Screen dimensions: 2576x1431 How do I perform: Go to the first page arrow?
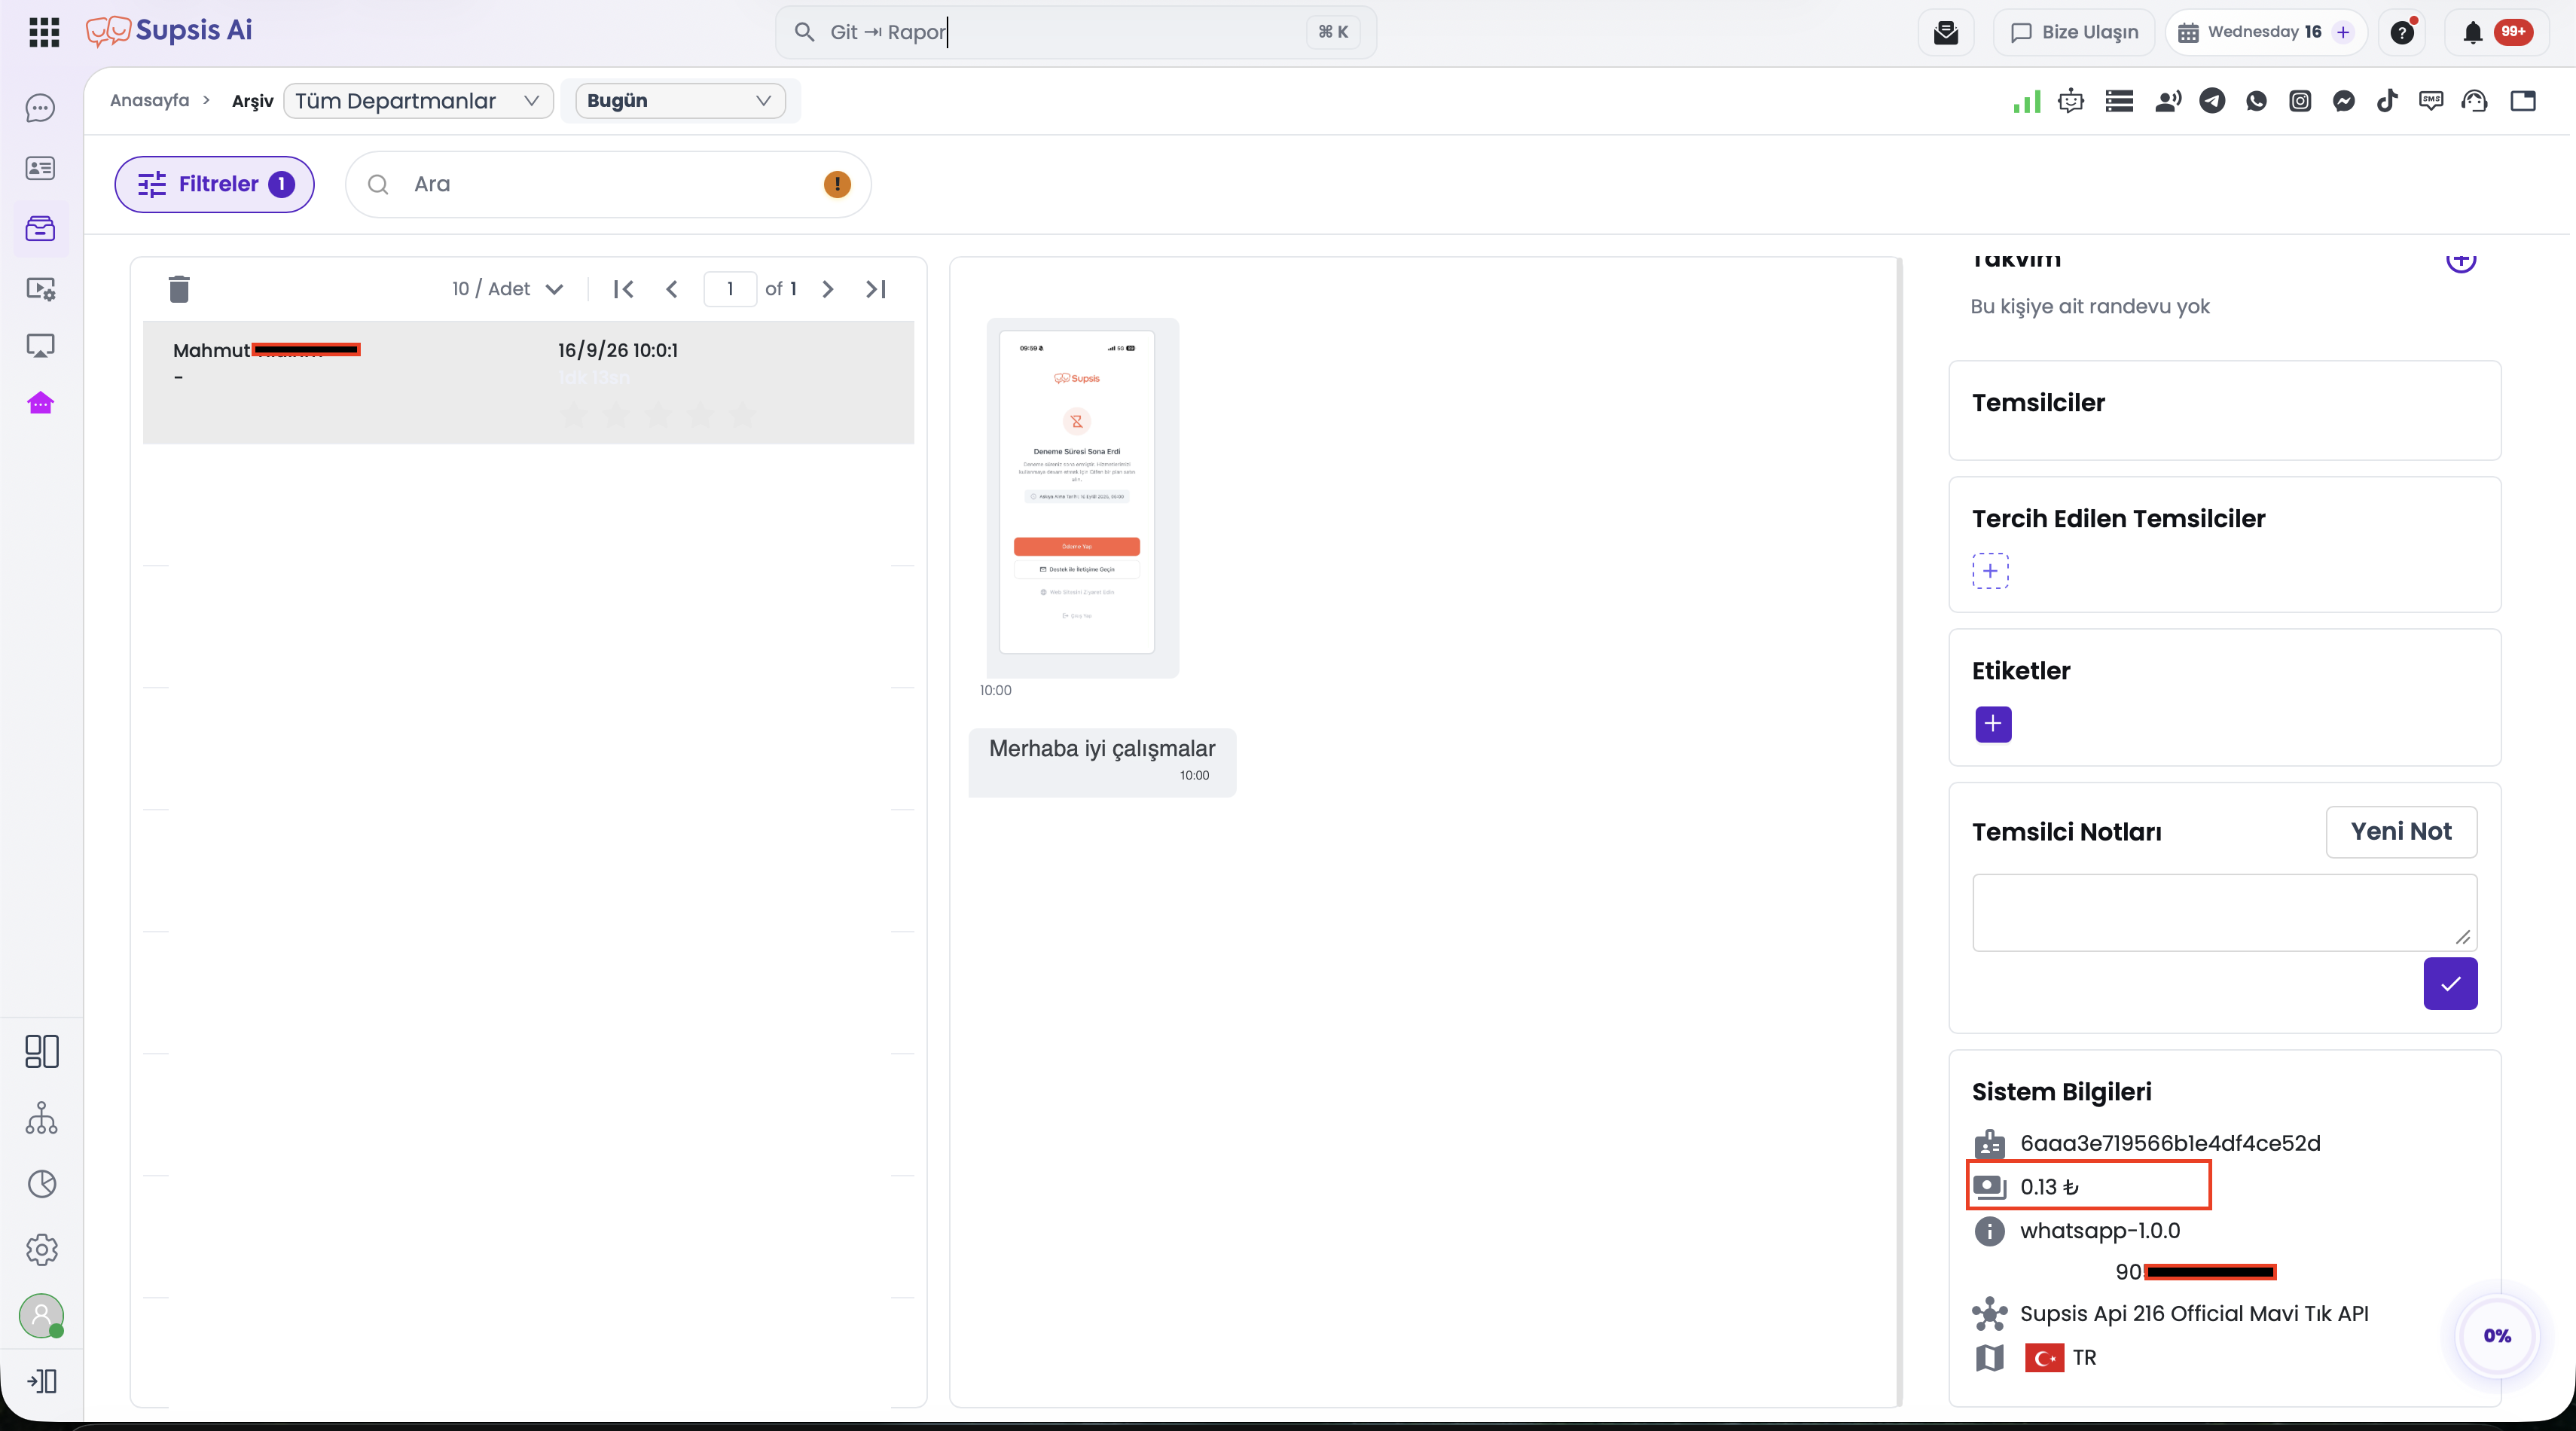tap(623, 289)
